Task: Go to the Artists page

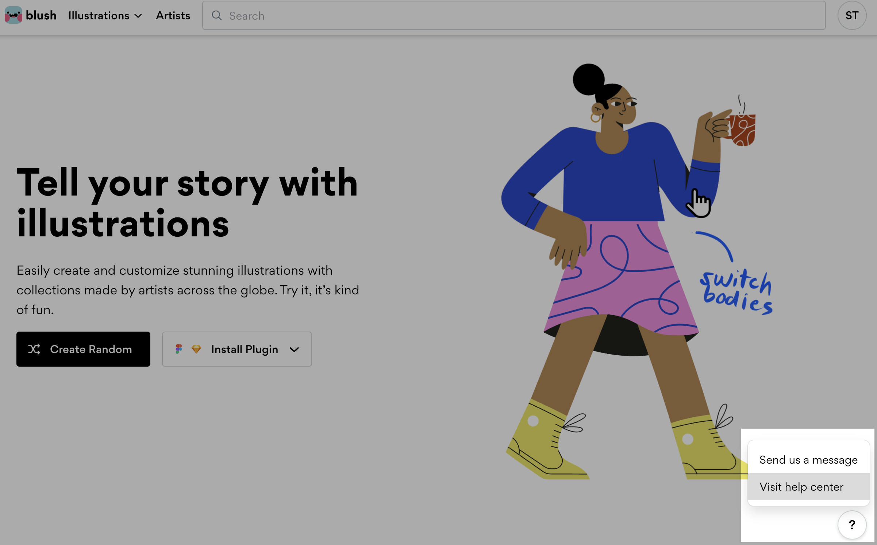Action: coord(173,16)
